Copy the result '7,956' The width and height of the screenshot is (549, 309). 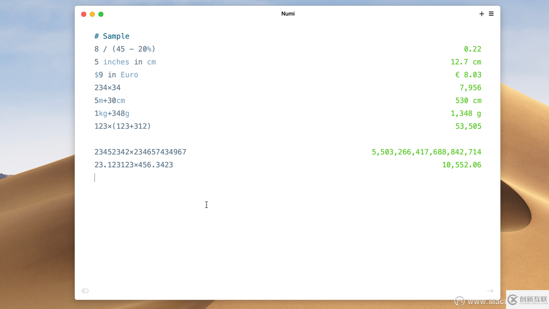471,88
